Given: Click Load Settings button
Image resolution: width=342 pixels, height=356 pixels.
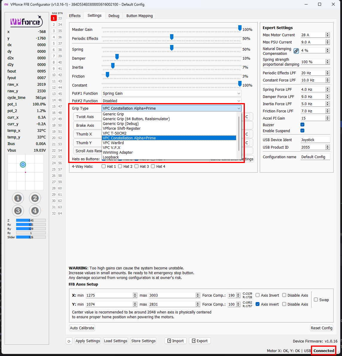Looking at the screenshot, I should [x=115, y=341].
